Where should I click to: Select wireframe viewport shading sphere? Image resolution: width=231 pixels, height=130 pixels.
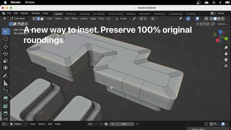coord(212,19)
